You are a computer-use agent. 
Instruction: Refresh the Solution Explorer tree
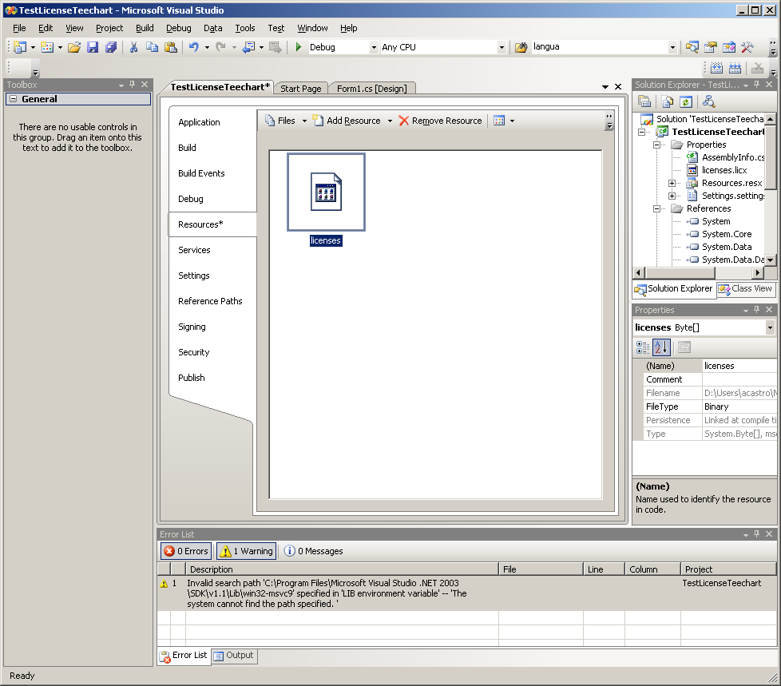point(686,101)
